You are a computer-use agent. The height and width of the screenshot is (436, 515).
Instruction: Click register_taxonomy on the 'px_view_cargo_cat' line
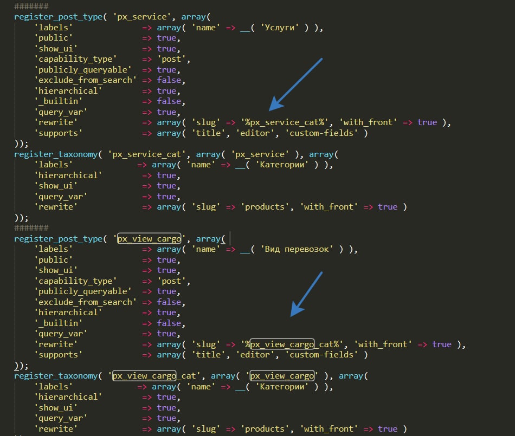click(56, 376)
